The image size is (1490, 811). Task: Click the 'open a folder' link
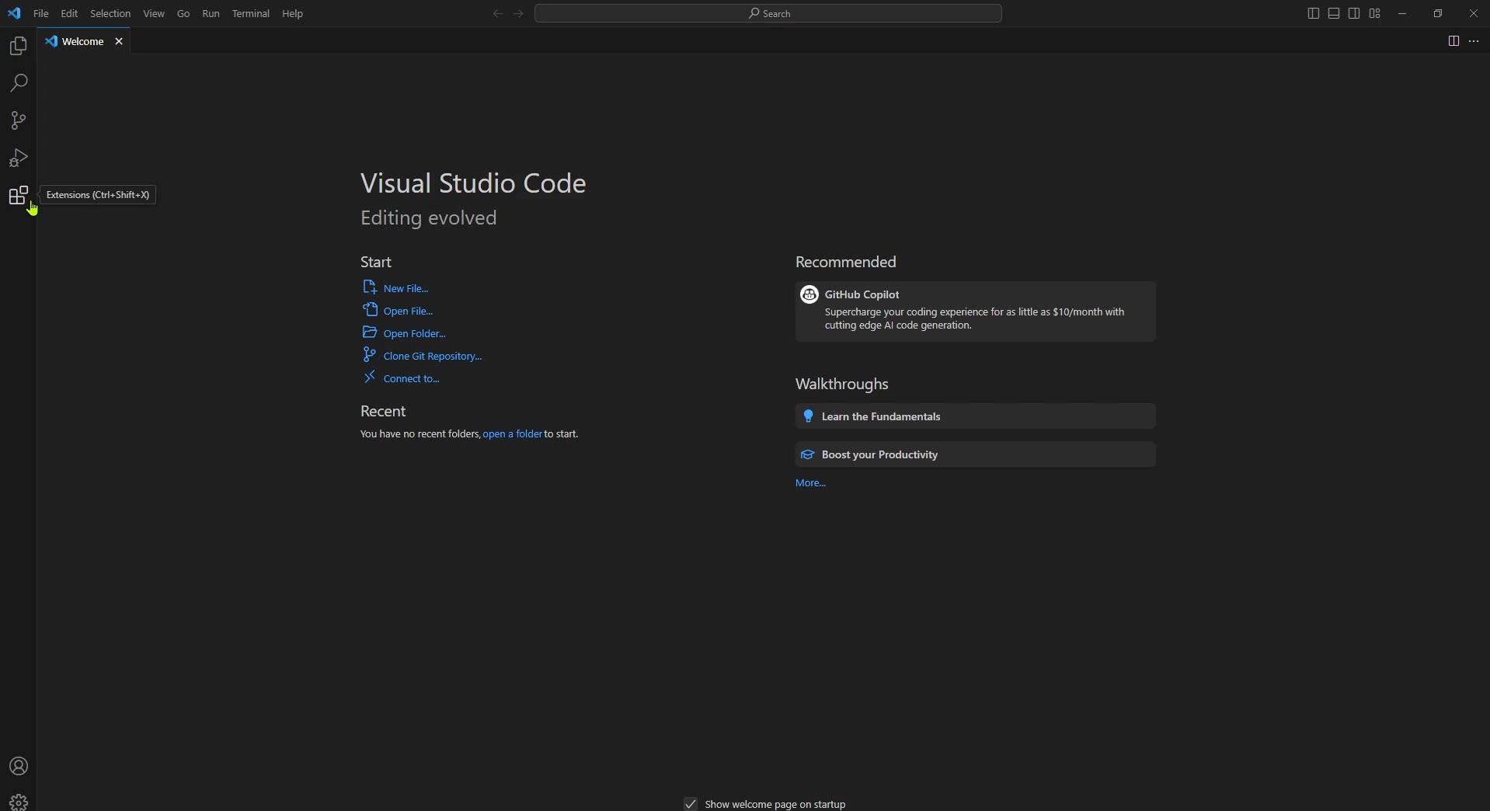(x=513, y=435)
